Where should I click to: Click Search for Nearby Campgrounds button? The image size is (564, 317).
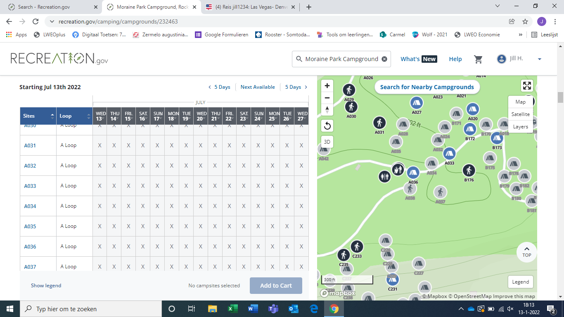click(427, 87)
